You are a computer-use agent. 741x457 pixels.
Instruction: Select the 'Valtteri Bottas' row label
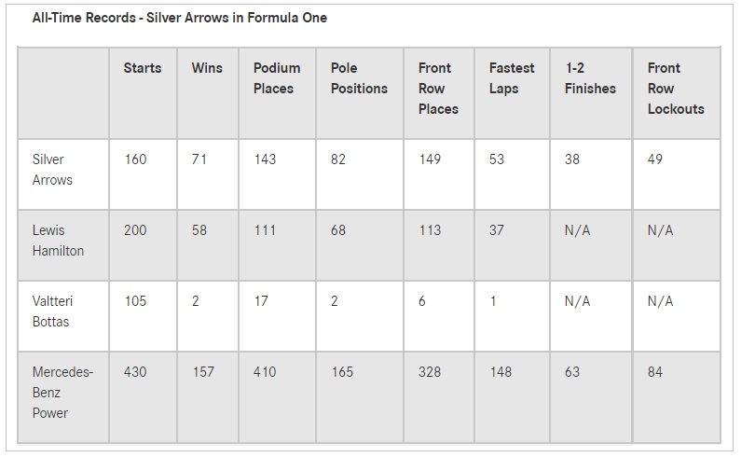tap(52, 312)
